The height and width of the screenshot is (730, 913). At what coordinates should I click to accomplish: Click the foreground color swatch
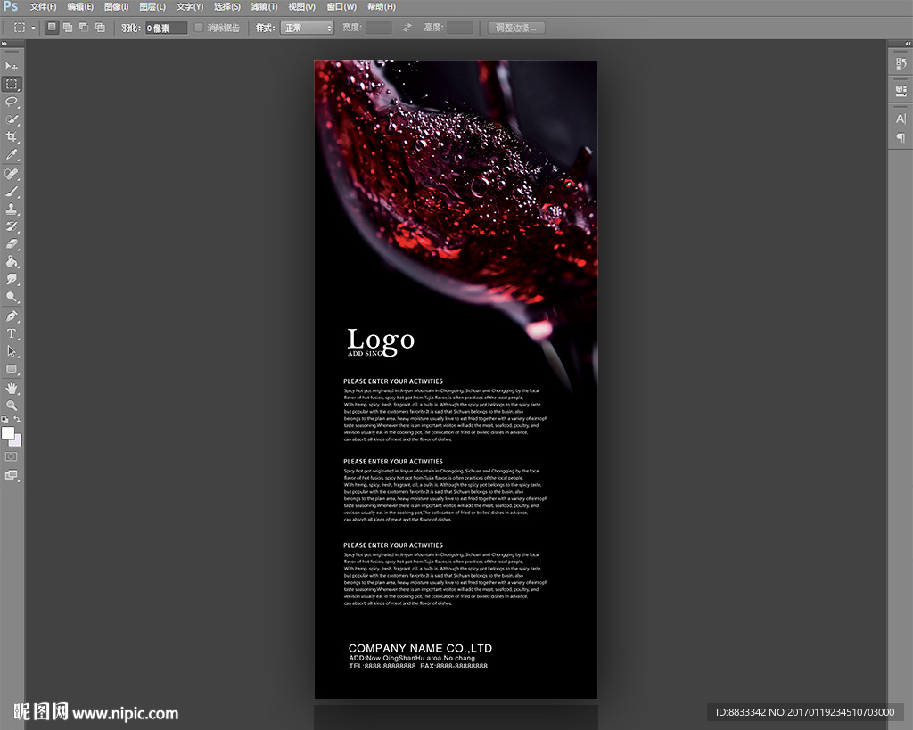click(7, 433)
